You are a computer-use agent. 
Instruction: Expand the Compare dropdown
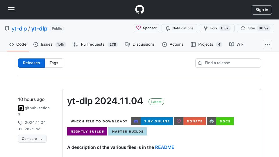(x=32, y=139)
